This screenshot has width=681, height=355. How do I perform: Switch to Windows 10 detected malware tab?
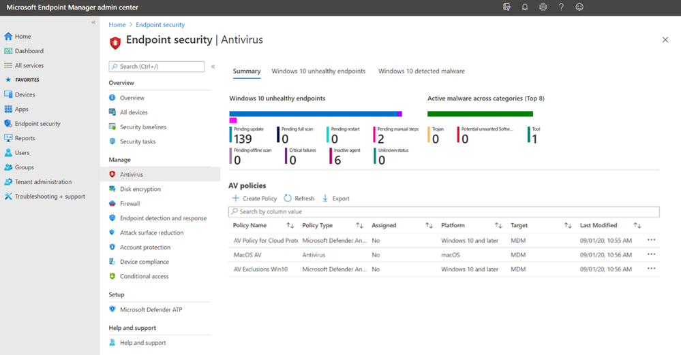click(421, 71)
